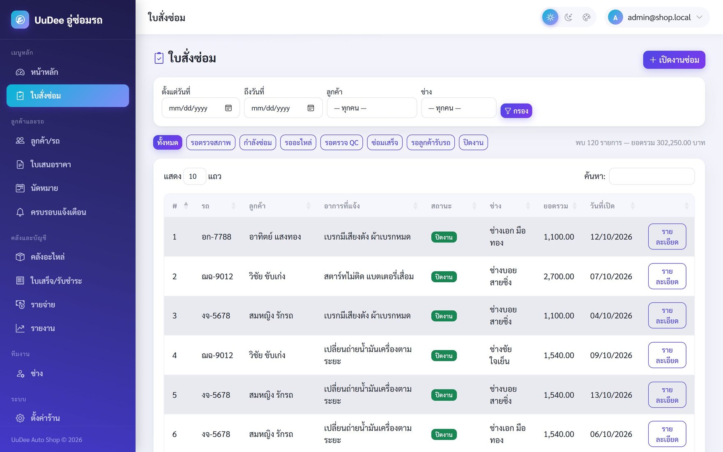The image size is (723, 452).
Task: Open รายละเอียด for row อก-7788
Action: 667,237
